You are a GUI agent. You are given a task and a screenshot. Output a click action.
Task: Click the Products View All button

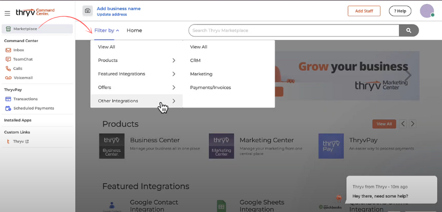tap(384, 124)
